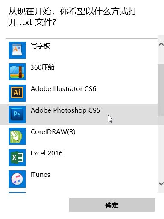Select 写字板 text label
The height and width of the screenshot is (219, 164).
click(x=40, y=46)
